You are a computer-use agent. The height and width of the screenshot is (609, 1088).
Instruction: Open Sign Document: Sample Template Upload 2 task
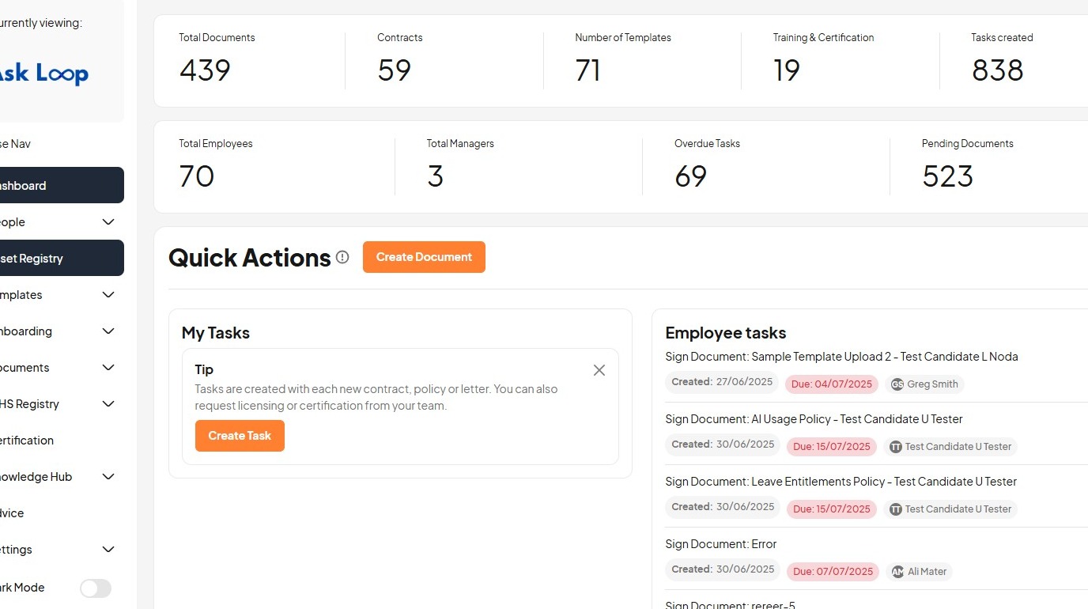[x=841, y=357]
